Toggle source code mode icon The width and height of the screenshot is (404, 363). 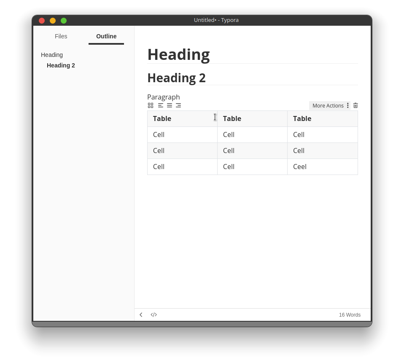154,315
